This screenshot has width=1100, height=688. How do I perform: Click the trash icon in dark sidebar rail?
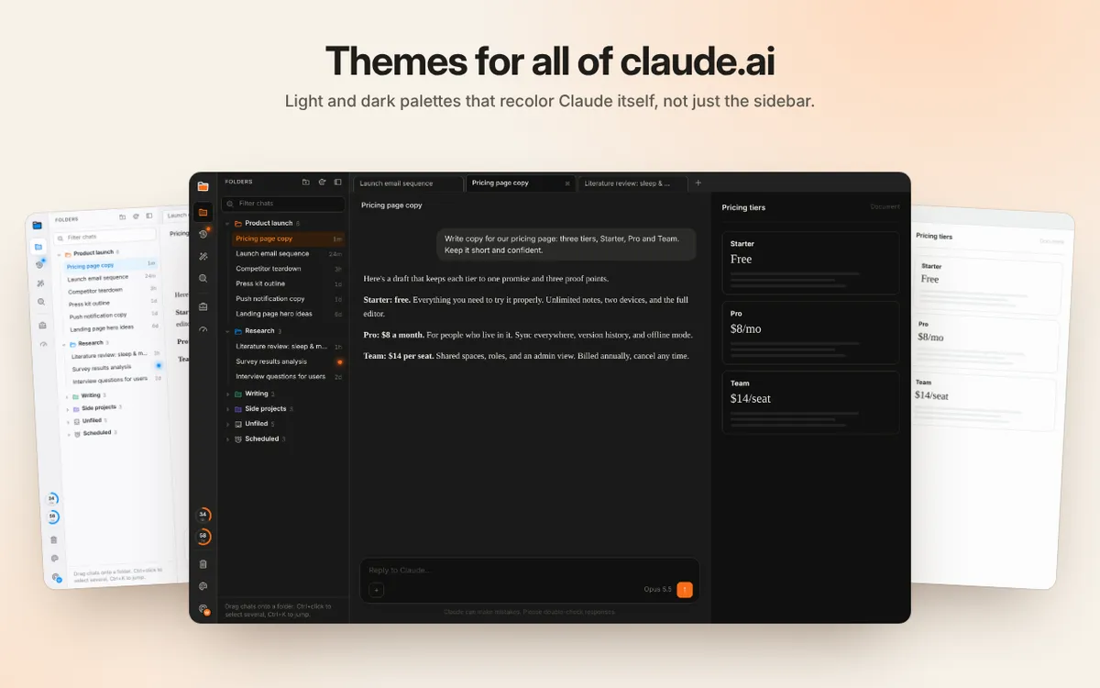point(203,564)
